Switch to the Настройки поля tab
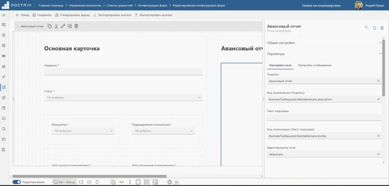This screenshot has height=186, width=389. click(280, 65)
